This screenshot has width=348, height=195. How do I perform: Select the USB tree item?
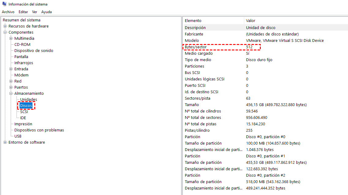point(18,136)
